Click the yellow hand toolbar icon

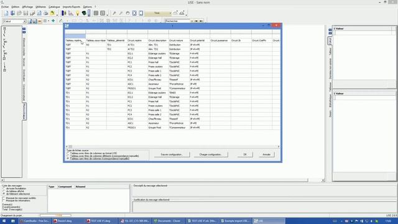[52, 13]
